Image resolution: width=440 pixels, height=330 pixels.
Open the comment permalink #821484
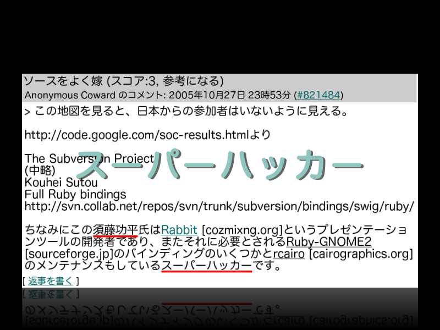tap(318, 95)
